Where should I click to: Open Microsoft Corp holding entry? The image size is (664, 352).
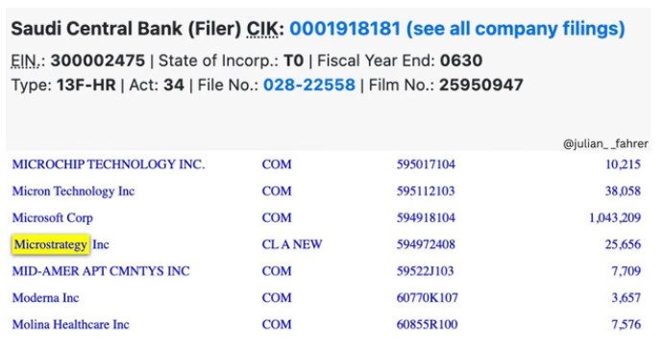(x=53, y=217)
